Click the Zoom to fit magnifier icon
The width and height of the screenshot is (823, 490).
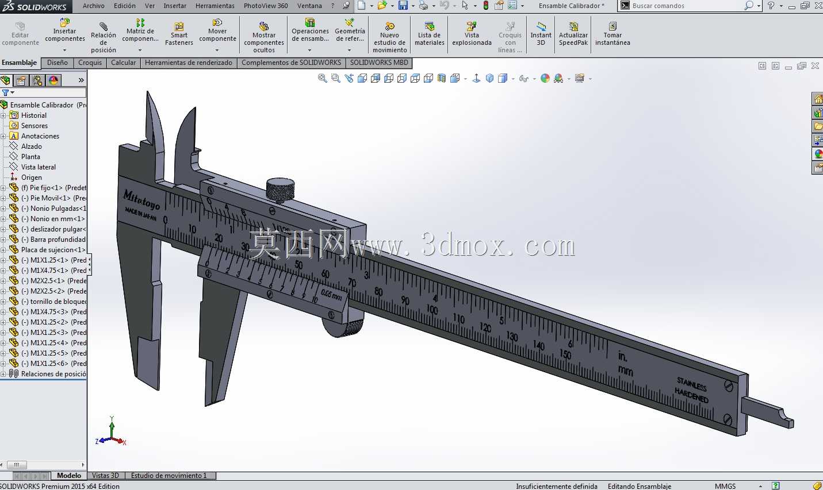[323, 78]
